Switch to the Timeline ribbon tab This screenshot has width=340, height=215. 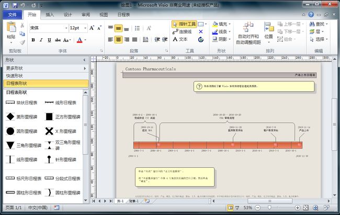[123, 15]
